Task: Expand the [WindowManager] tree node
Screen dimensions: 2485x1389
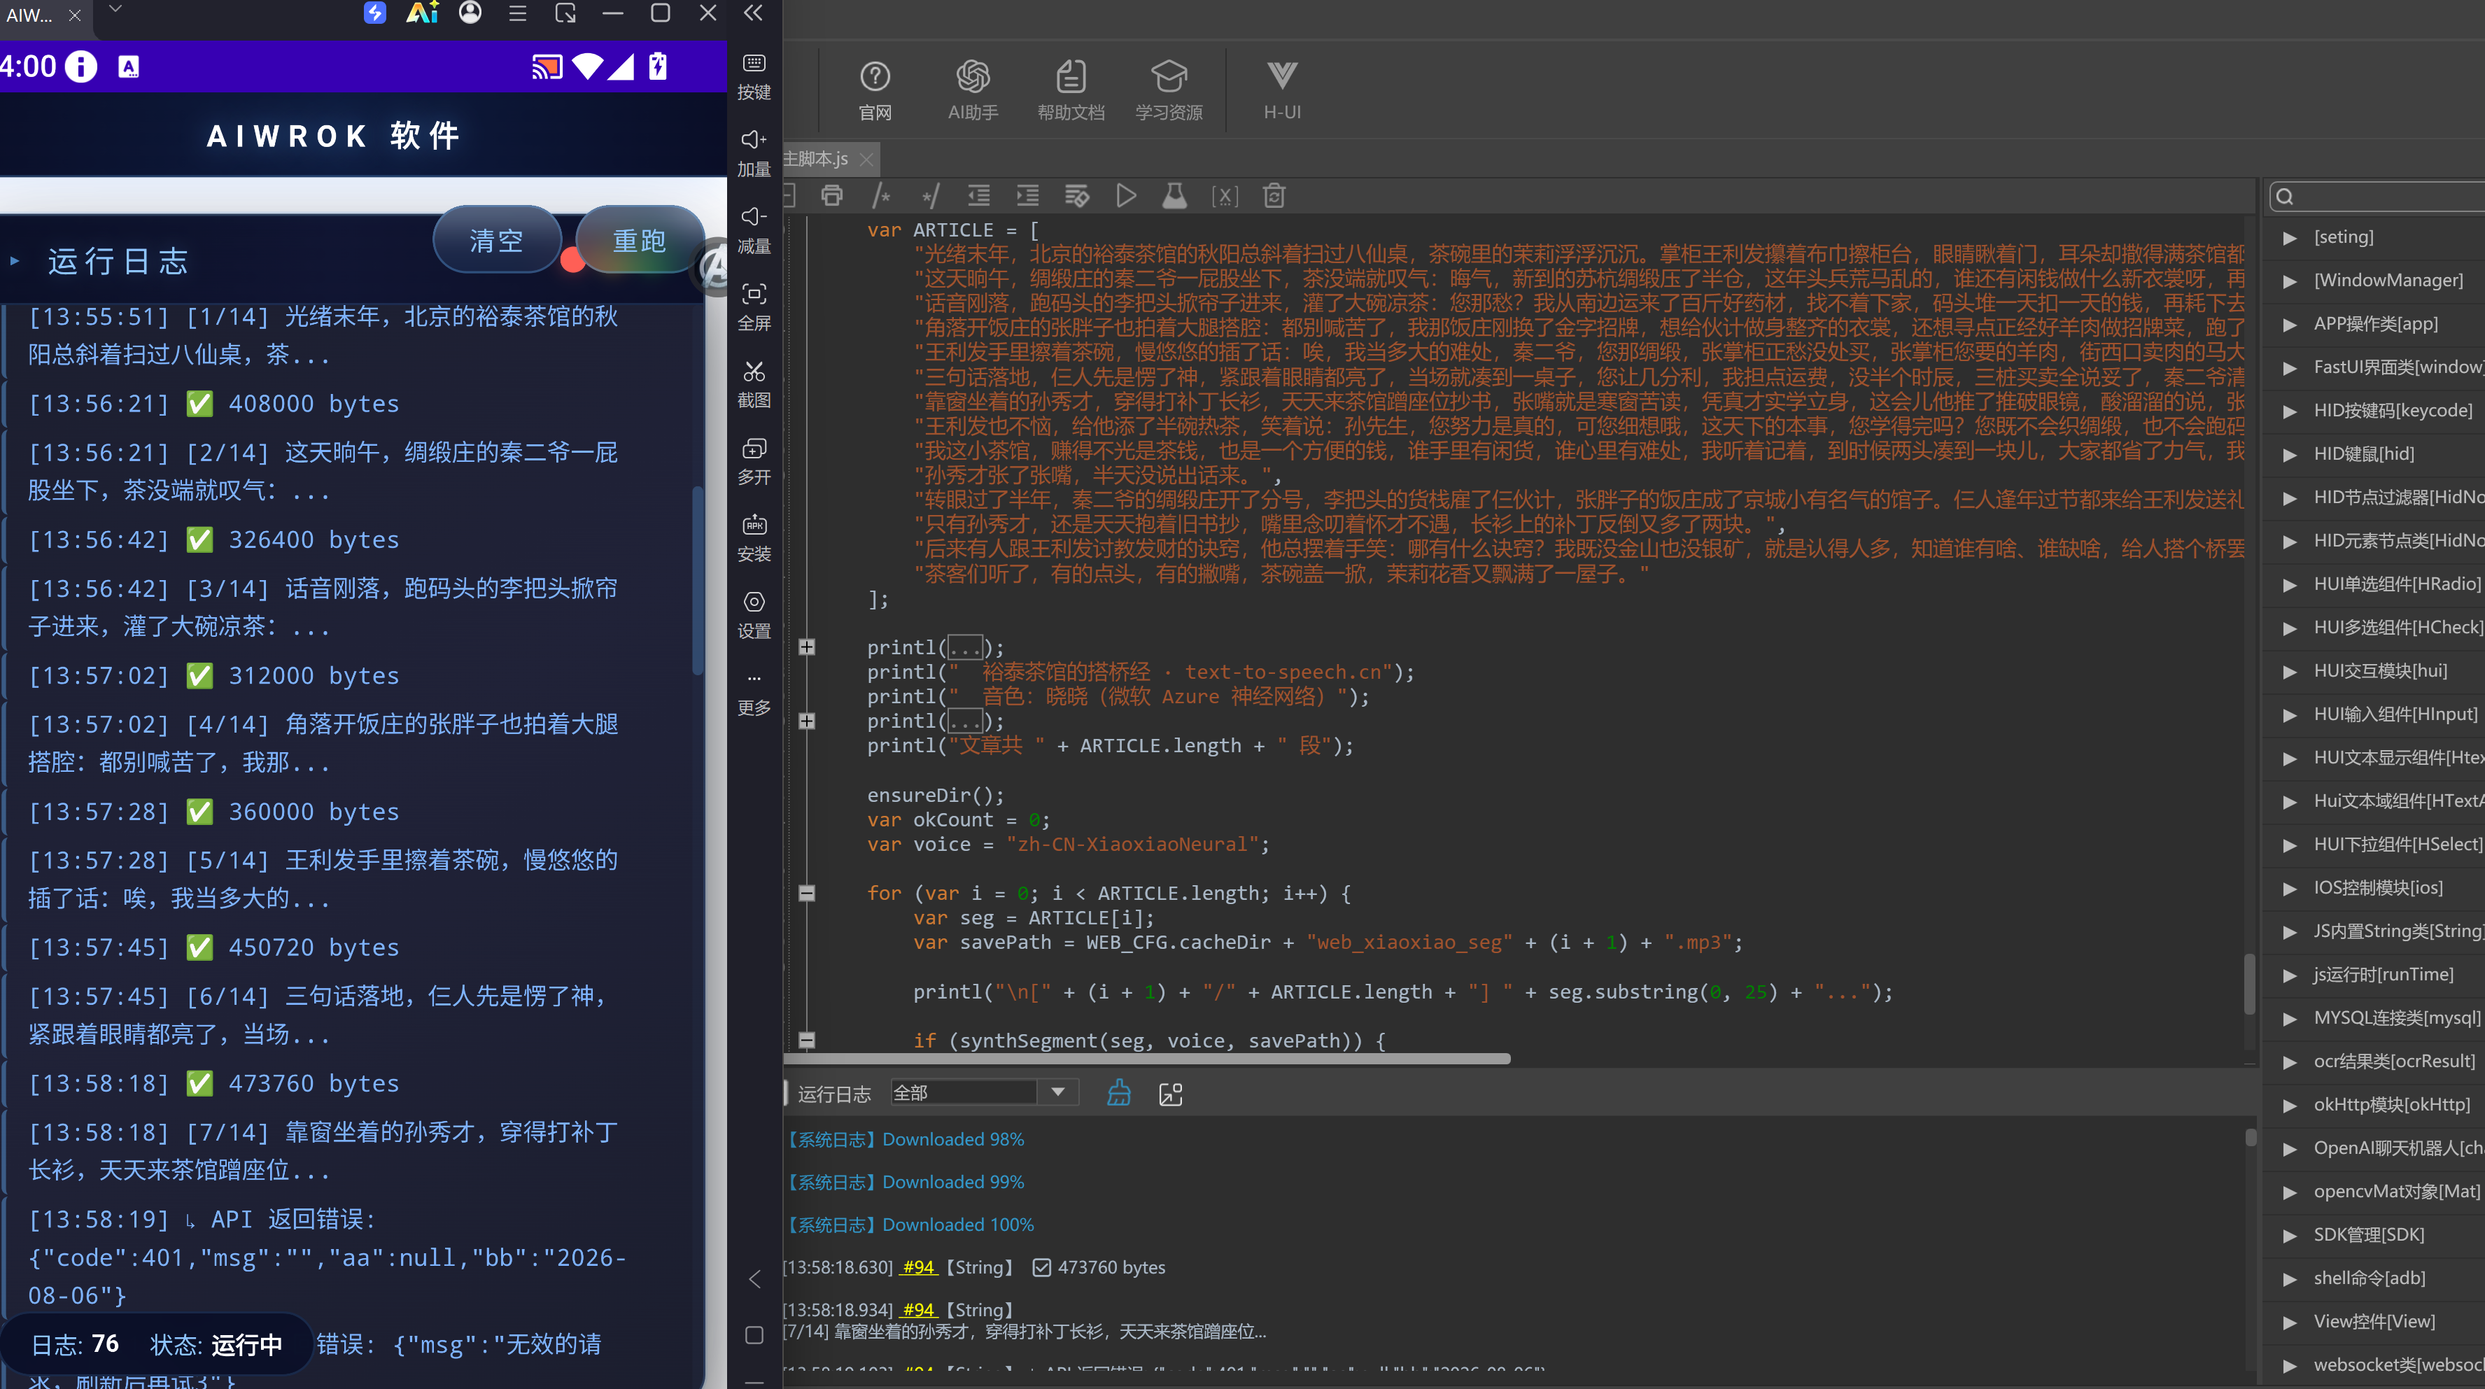Action: pos(2289,281)
